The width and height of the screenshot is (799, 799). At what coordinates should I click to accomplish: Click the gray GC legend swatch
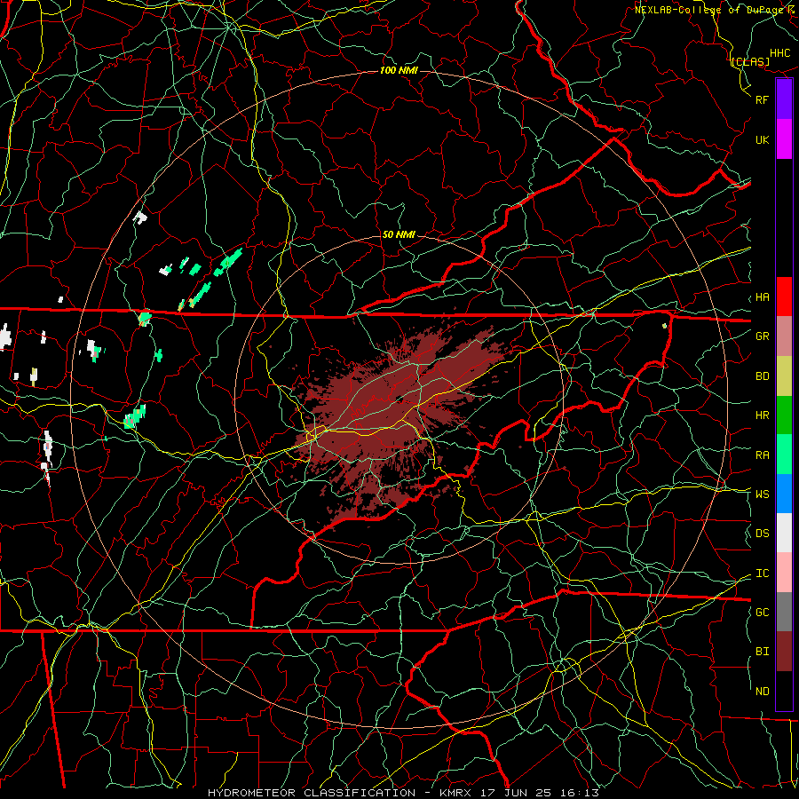coord(784,612)
